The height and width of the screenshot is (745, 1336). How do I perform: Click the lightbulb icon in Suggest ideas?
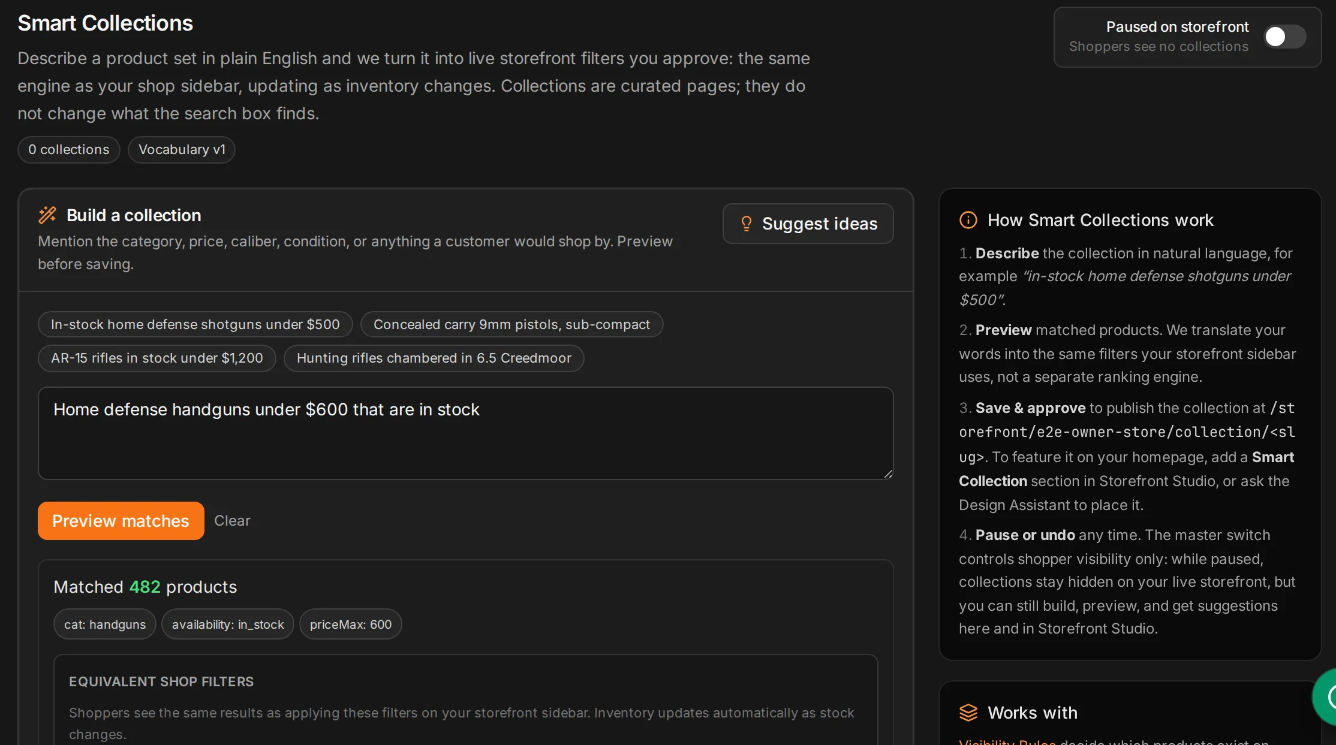coord(746,224)
